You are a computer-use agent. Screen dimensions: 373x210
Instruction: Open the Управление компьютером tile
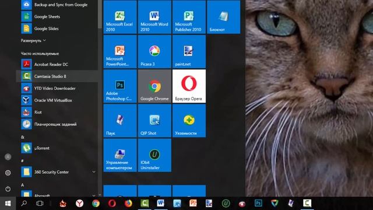[x=120, y=155]
